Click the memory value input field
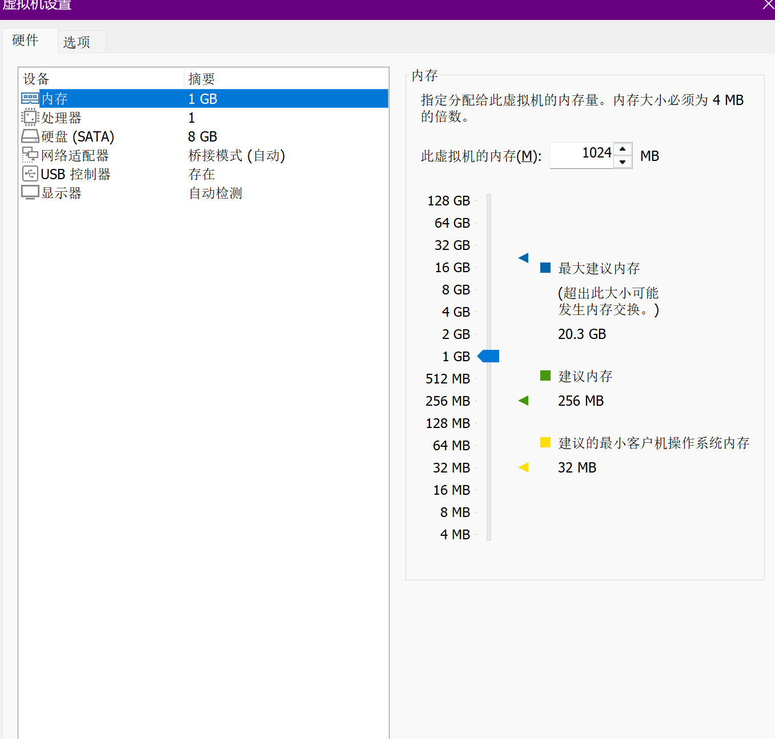775x739 pixels. [x=581, y=155]
